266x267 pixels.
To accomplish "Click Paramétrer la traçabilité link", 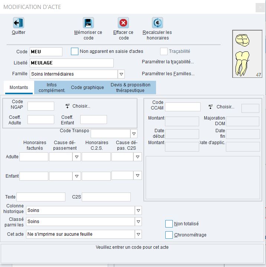I will tap(168, 62).
